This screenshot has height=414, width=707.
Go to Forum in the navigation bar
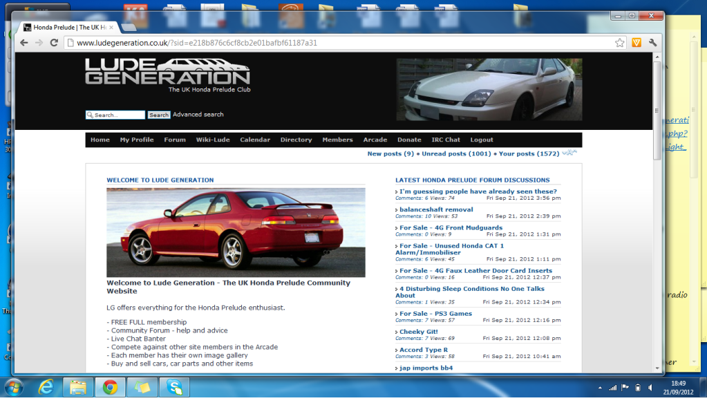point(174,140)
